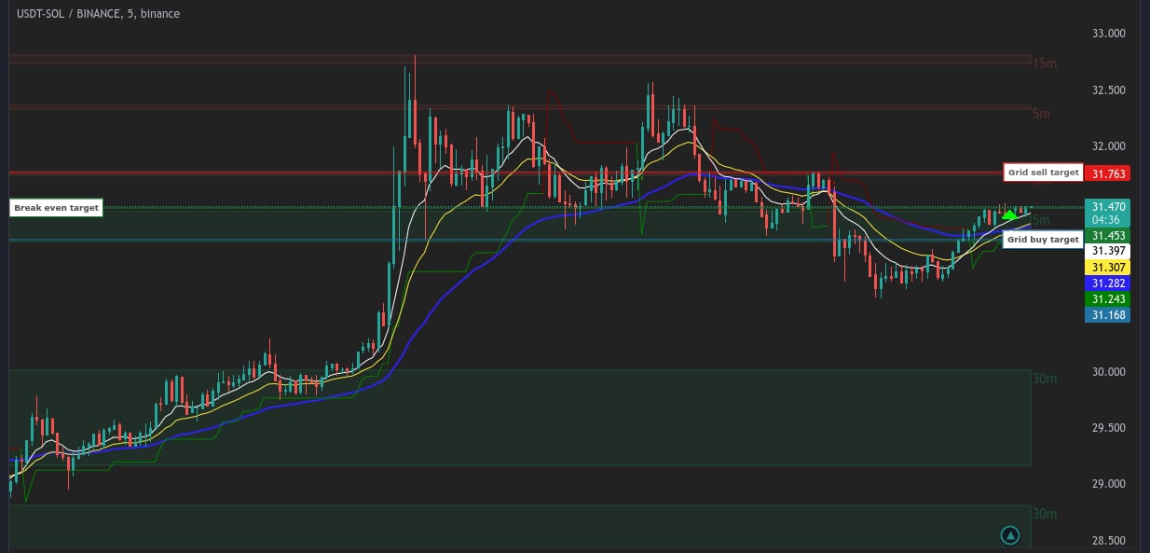Click the teal 31.470 current price tag
The width and height of the screenshot is (1150, 553).
(1108, 206)
